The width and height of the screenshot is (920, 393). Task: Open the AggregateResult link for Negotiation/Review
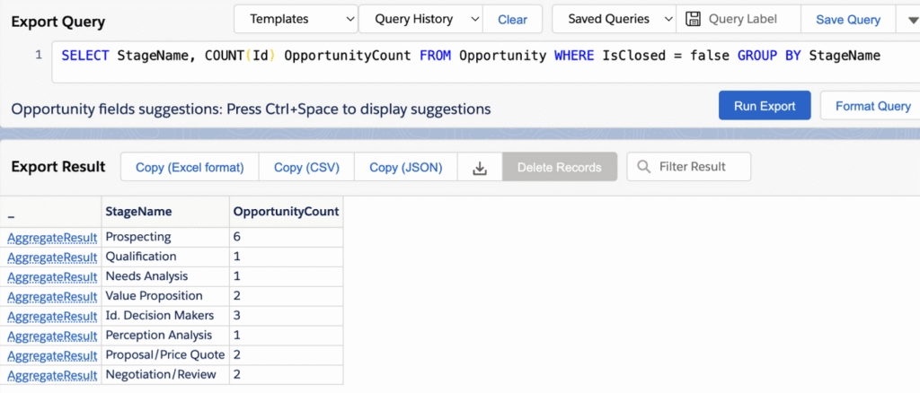tap(52, 375)
